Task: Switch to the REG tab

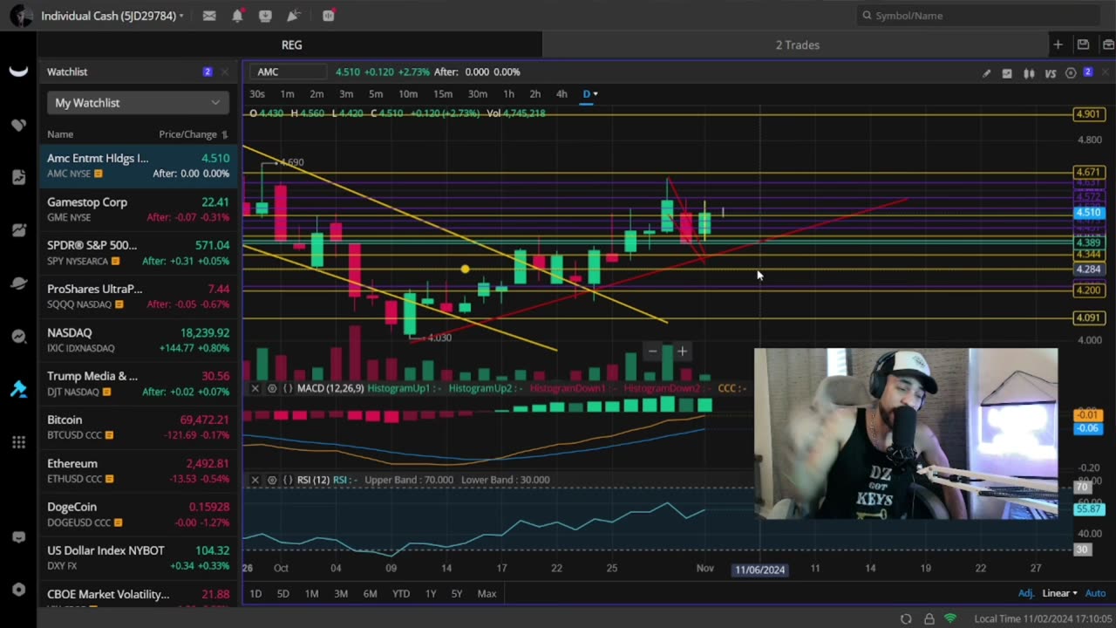Action: tap(291, 44)
